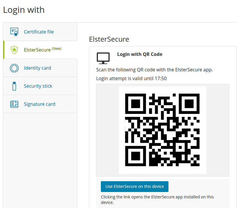Open the Certificate file login tab
Screen dimensions: 237x208
click(x=40, y=32)
